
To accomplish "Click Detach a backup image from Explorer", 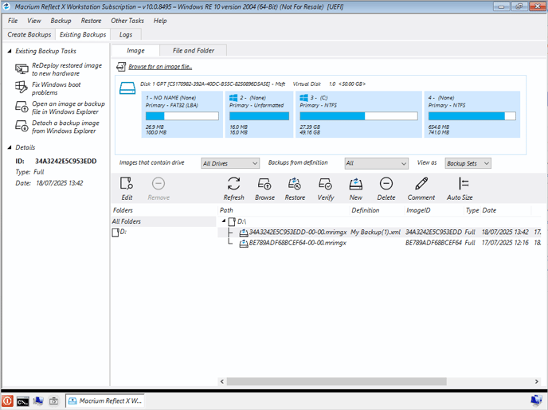I will [x=65, y=127].
